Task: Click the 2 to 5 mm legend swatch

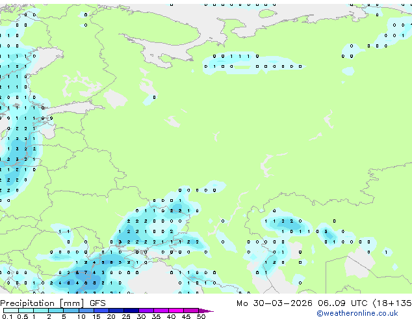Action: pos(56,311)
